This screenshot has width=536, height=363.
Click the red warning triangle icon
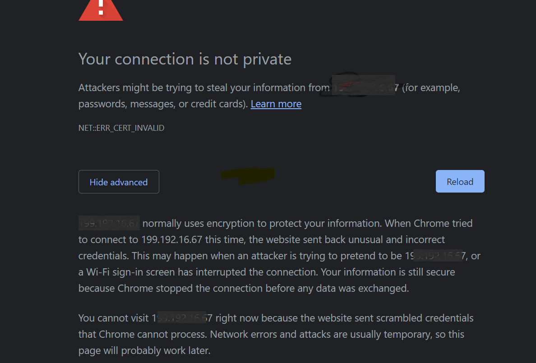(x=101, y=11)
